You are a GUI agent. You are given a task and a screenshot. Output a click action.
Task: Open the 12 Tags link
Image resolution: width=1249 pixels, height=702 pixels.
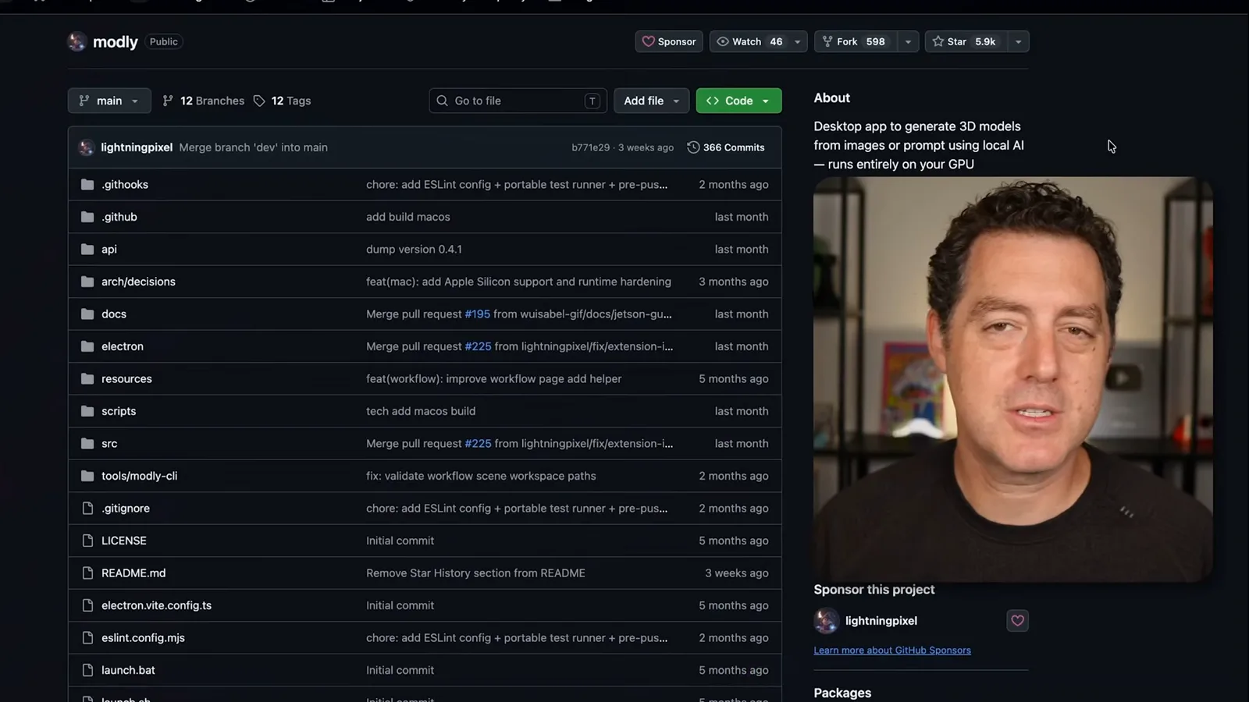(282, 101)
